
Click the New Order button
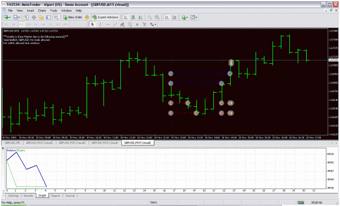point(73,17)
